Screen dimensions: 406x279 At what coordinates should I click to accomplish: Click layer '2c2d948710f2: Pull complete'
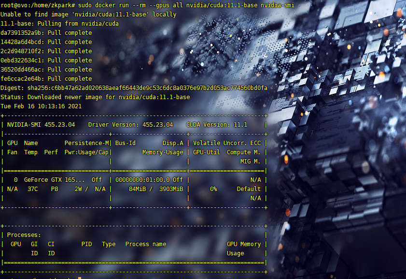[46, 51]
